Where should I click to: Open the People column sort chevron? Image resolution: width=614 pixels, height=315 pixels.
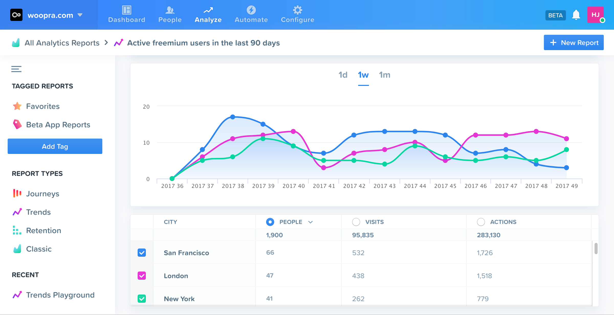coord(311,222)
